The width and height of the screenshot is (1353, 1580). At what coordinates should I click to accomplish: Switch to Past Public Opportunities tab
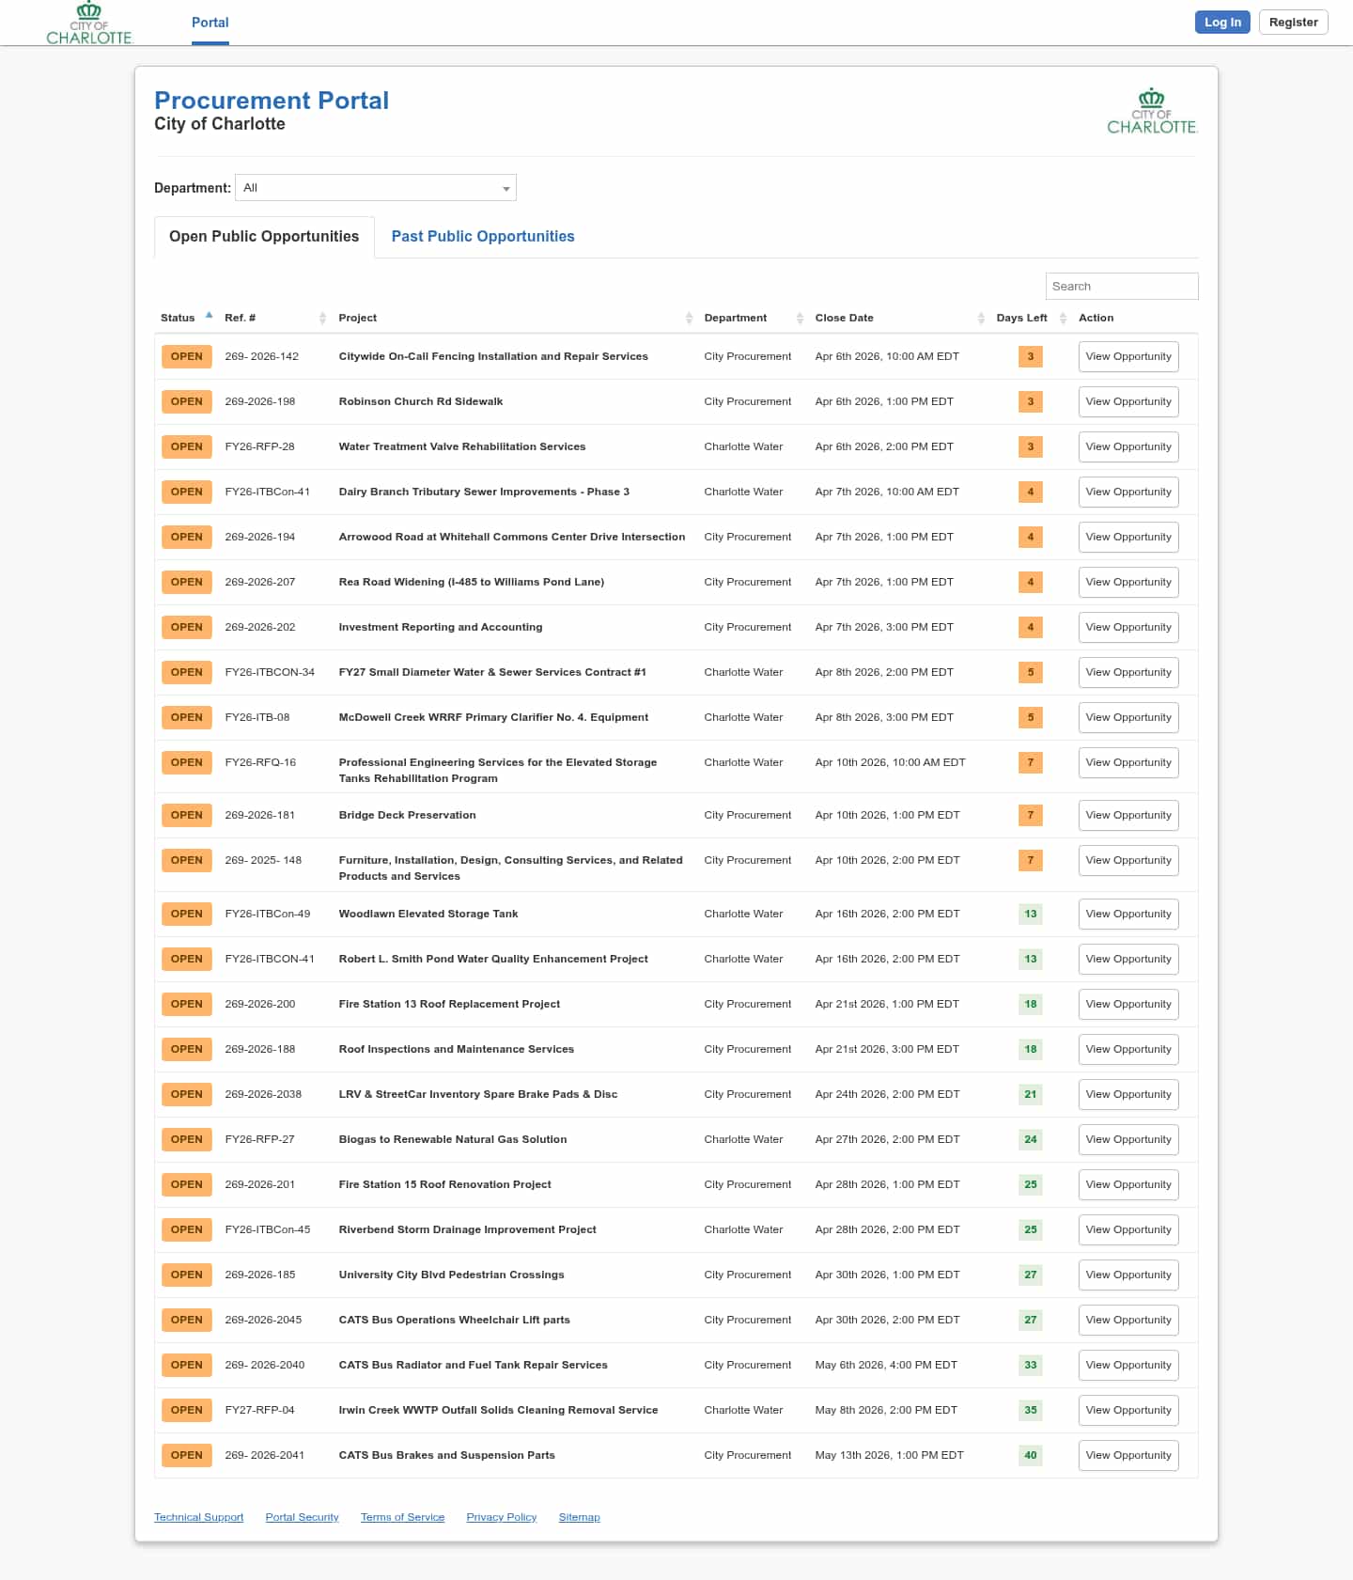click(483, 237)
